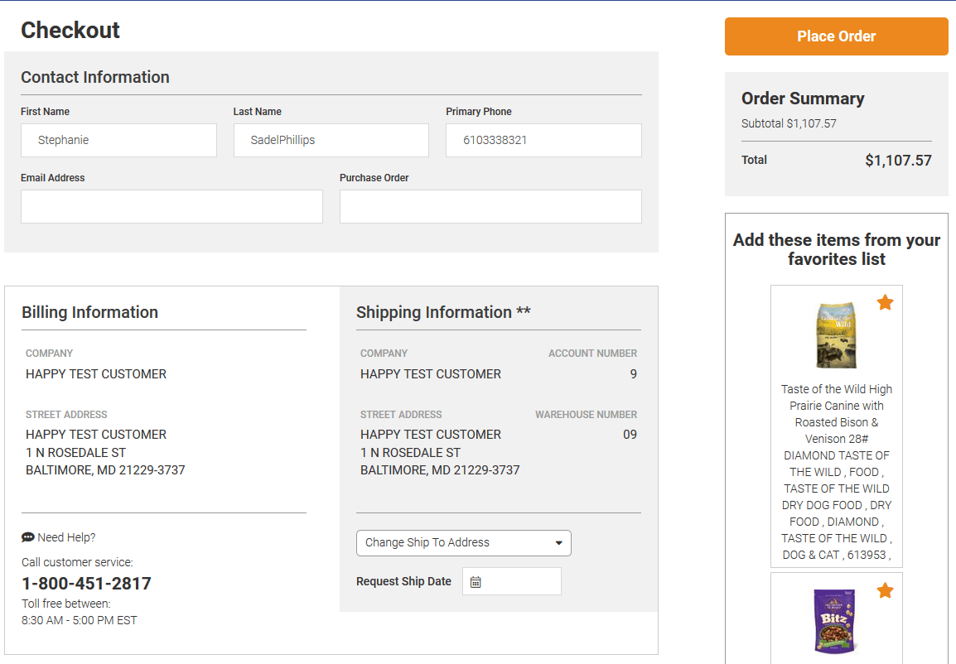The image size is (956, 664).
Task: Click the Billing Information heading
Action: tap(89, 312)
